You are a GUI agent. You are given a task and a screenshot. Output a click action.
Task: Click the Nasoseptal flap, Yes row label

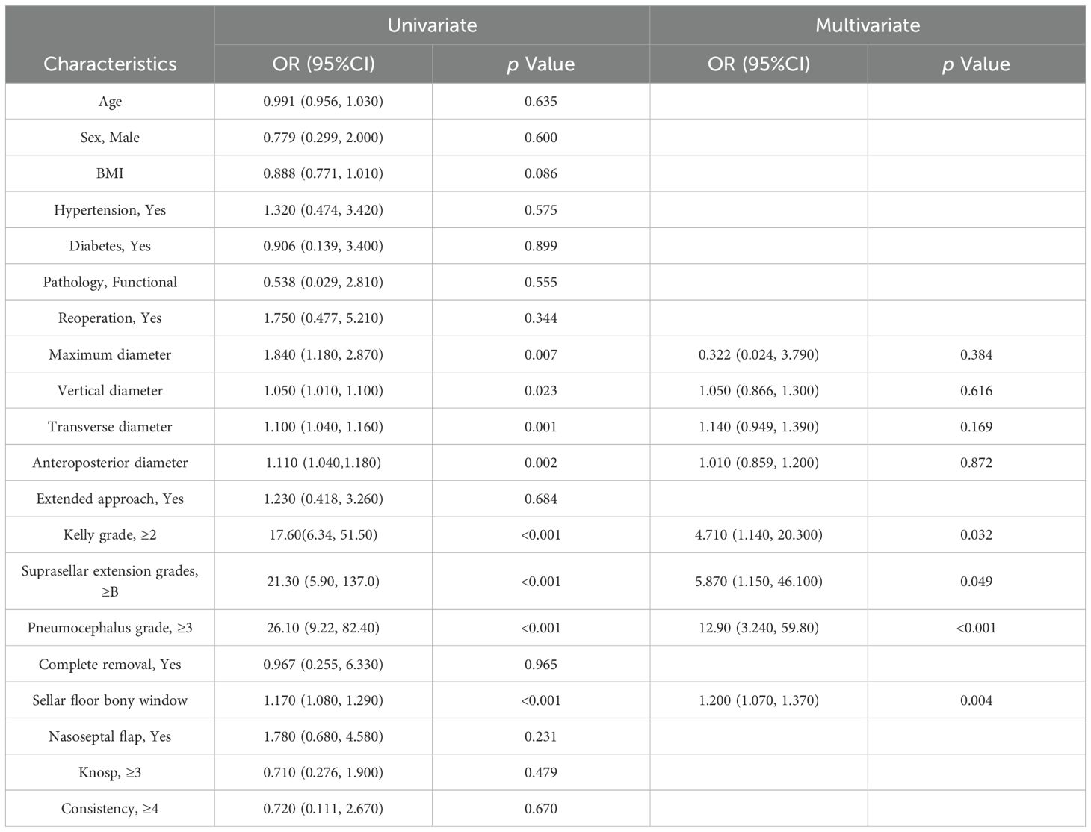(x=110, y=736)
